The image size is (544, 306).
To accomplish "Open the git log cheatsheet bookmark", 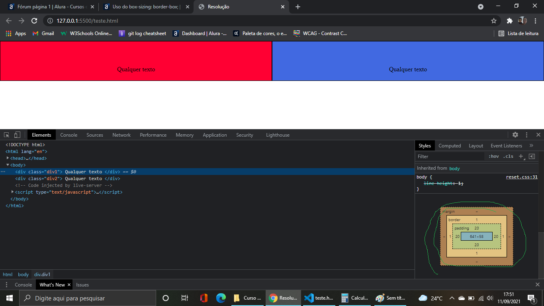I will coord(143,33).
